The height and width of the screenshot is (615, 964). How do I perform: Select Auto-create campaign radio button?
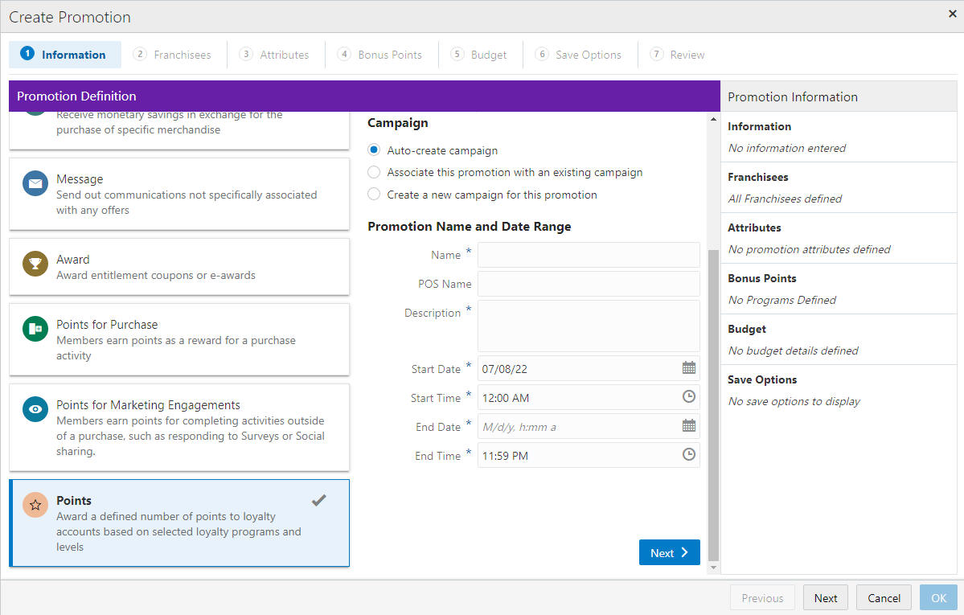coord(374,150)
